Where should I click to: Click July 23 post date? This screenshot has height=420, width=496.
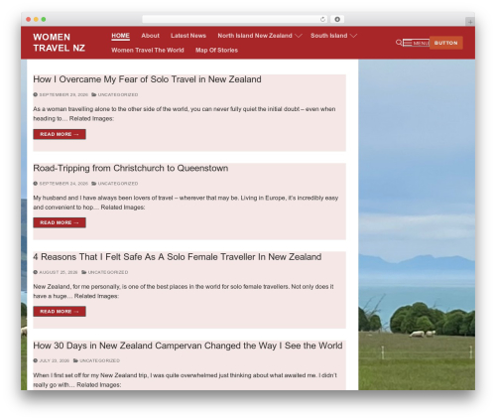click(x=55, y=360)
